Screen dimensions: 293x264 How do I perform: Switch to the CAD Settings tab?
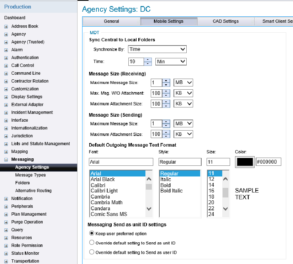pos(226,21)
